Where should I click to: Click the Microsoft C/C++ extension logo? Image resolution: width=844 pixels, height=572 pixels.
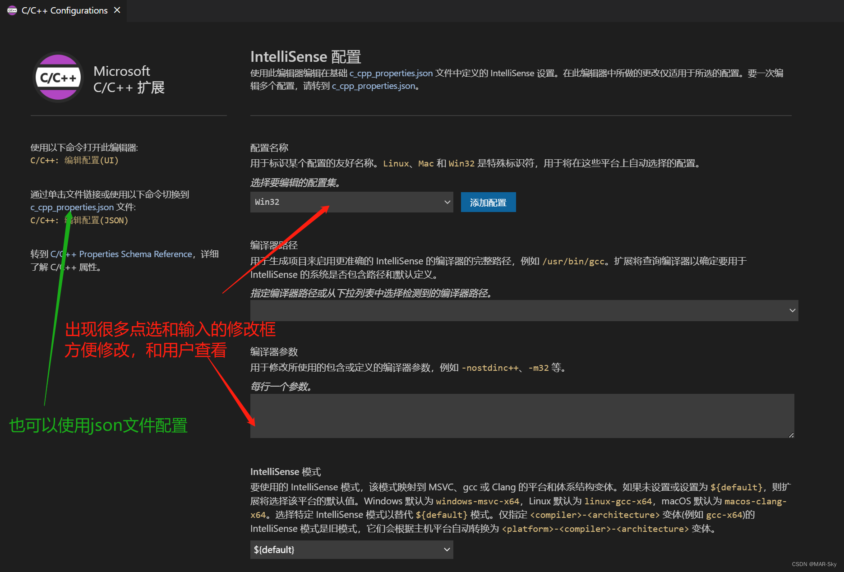(x=58, y=77)
